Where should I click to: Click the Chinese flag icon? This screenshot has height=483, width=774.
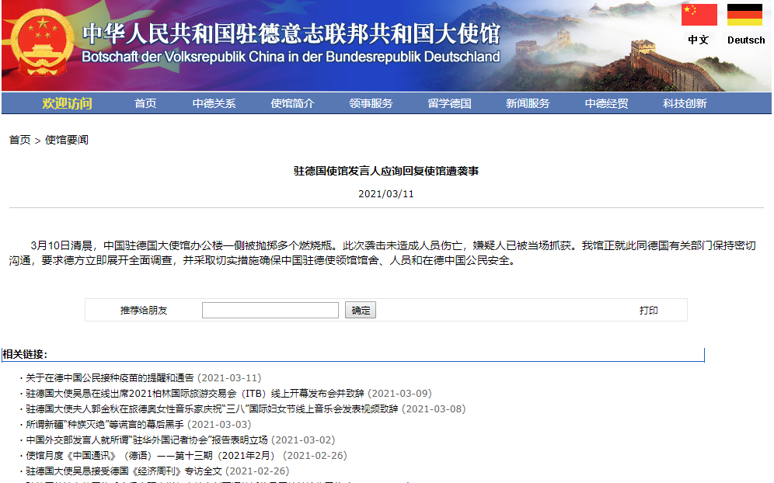[699, 15]
